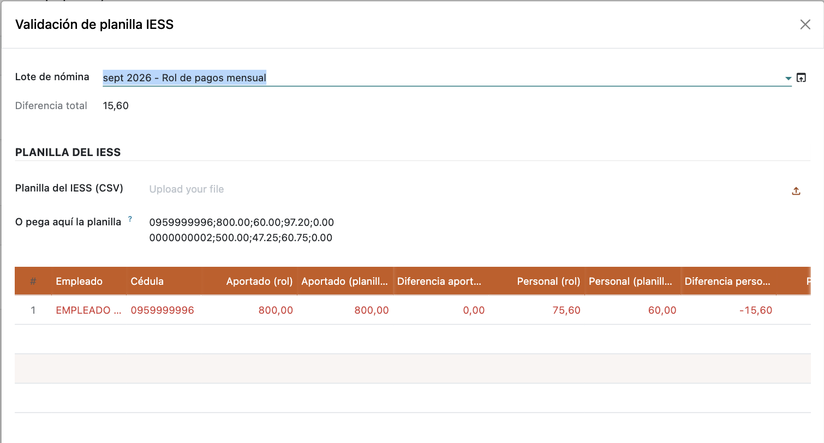
Task: Sort by the Cédula column header
Action: pyautogui.click(x=164, y=282)
